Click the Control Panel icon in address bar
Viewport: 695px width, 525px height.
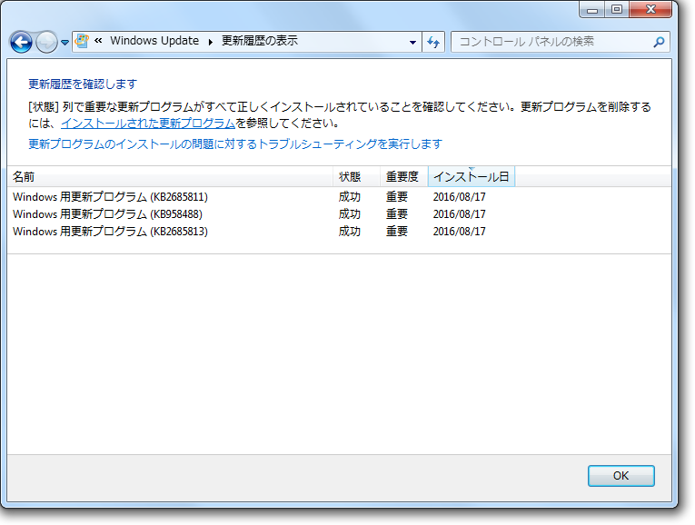pos(82,42)
